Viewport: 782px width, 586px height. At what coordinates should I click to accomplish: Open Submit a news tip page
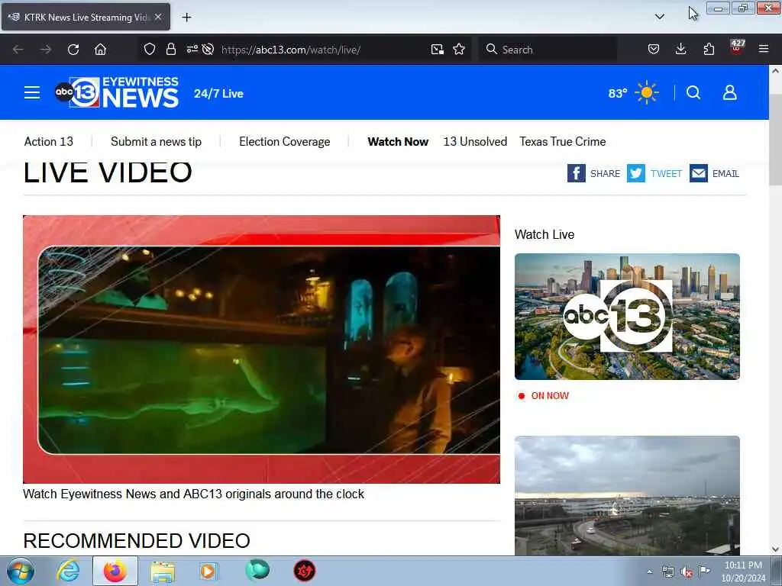pyautogui.click(x=156, y=141)
